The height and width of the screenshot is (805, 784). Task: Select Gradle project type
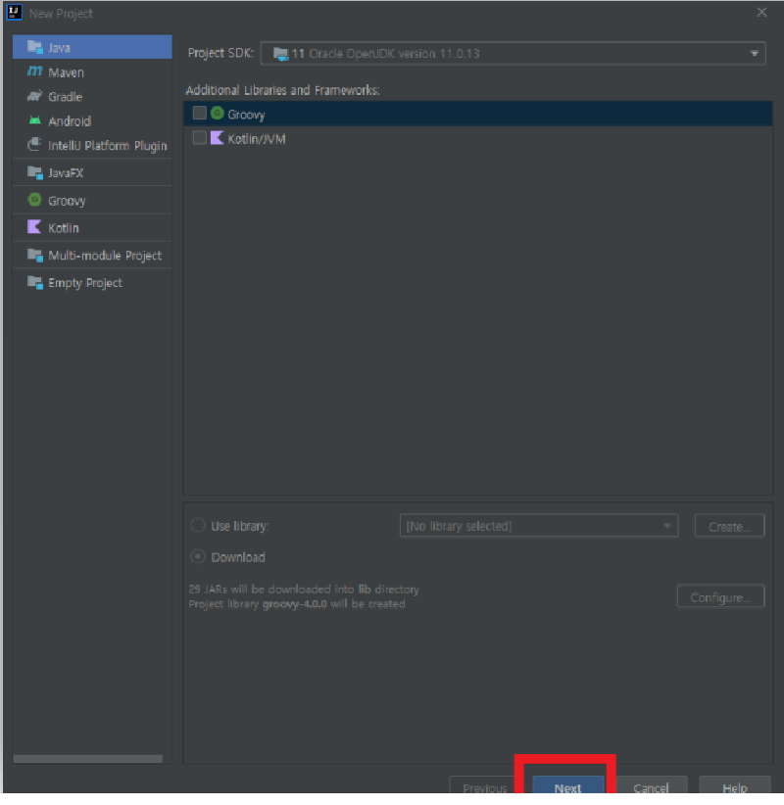click(x=92, y=97)
